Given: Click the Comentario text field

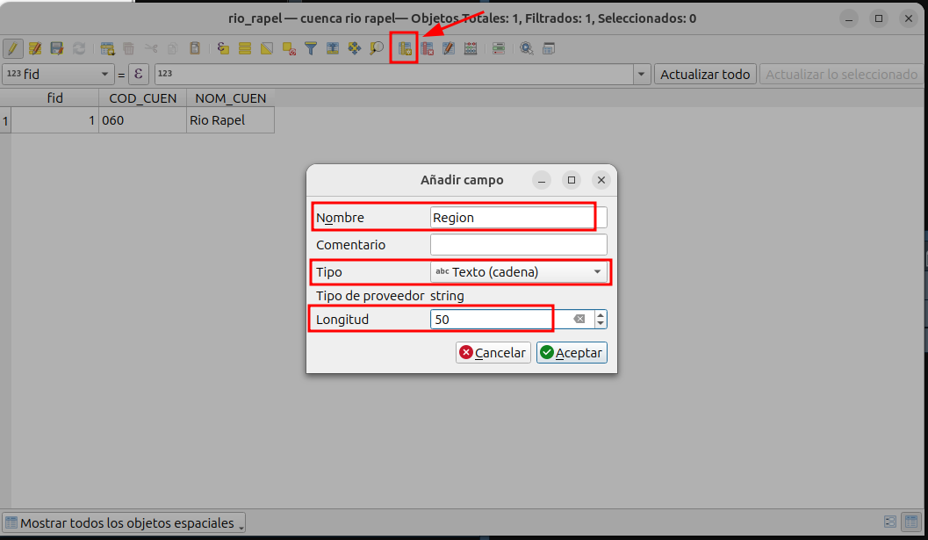Looking at the screenshot, I should (518, 245).
